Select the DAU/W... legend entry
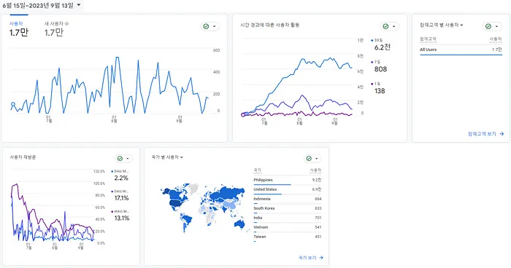 coord(120,192)
